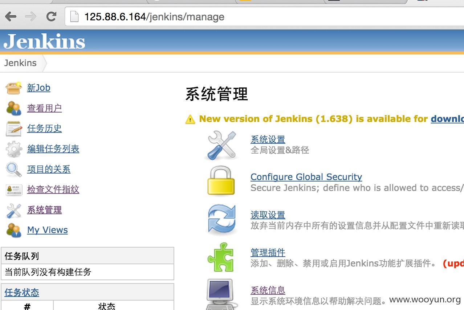The image size is (464, 310).
Task: Click the 系统信息 computer monitor icon
Action: coord(221,294)
